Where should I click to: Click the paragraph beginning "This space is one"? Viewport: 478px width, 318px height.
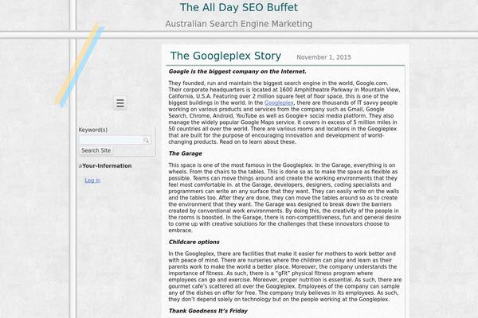point(284,198)
